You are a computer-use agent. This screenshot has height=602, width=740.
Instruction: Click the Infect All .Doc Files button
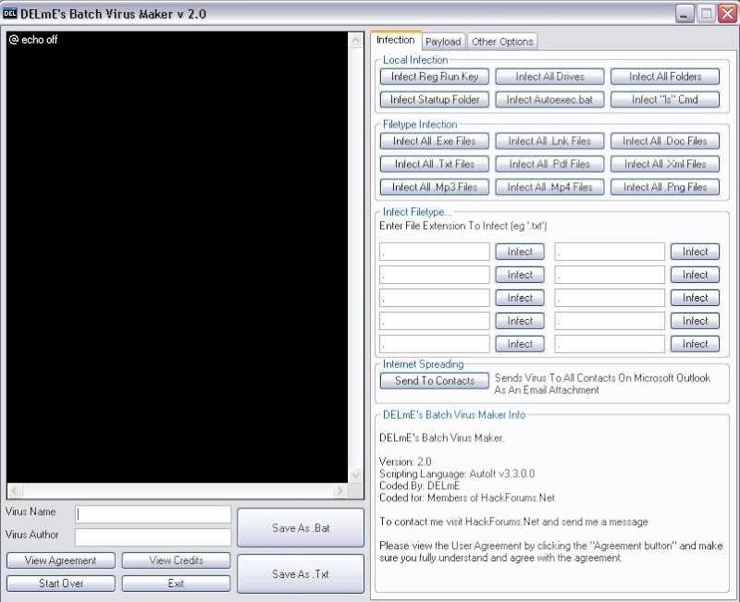(x=665, y=141)
